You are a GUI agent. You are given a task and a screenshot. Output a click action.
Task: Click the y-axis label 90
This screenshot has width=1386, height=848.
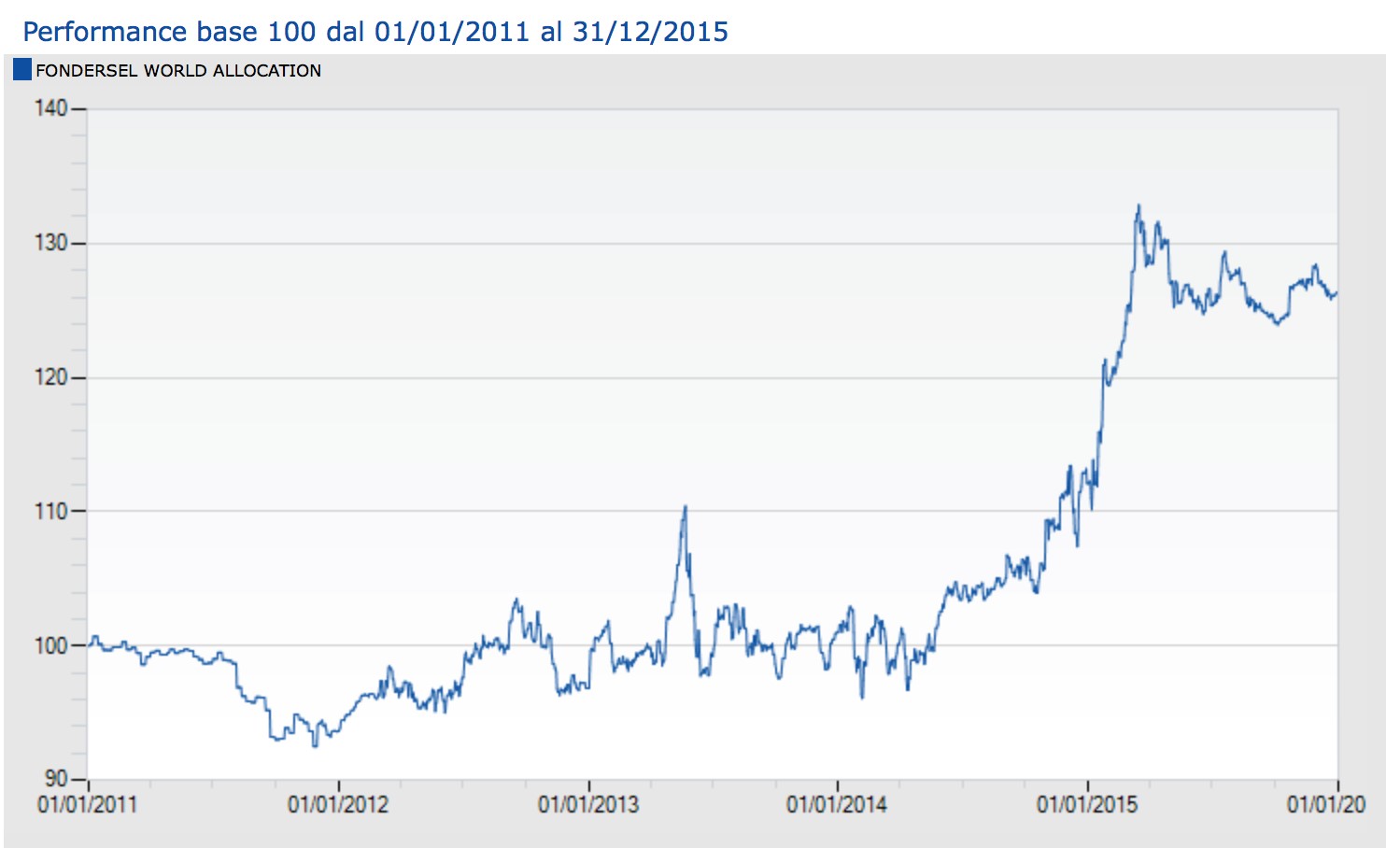56,779
